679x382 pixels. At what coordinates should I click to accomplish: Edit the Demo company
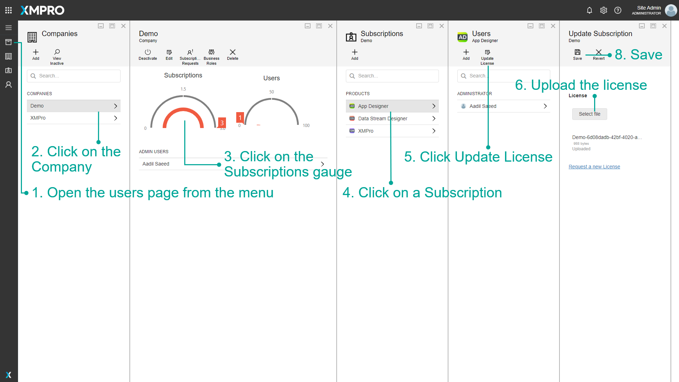click(169, 55)
